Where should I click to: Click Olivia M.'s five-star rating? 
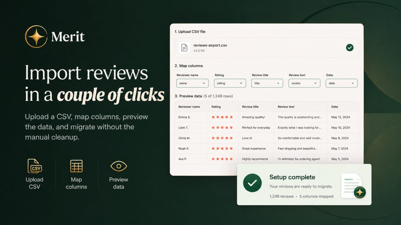(x=222, y=138)
